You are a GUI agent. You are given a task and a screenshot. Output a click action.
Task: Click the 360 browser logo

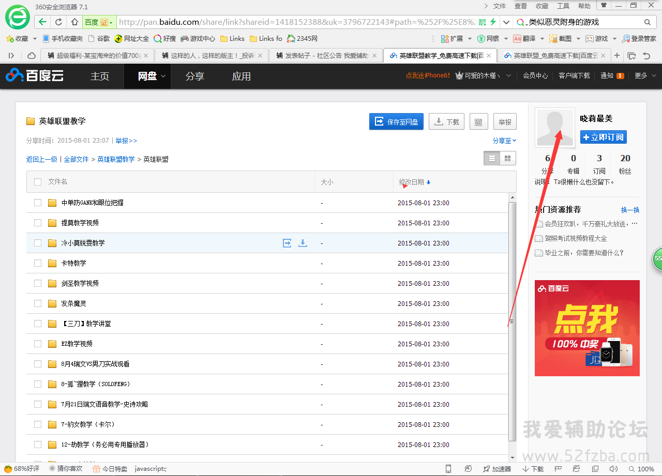coord(18,17)
